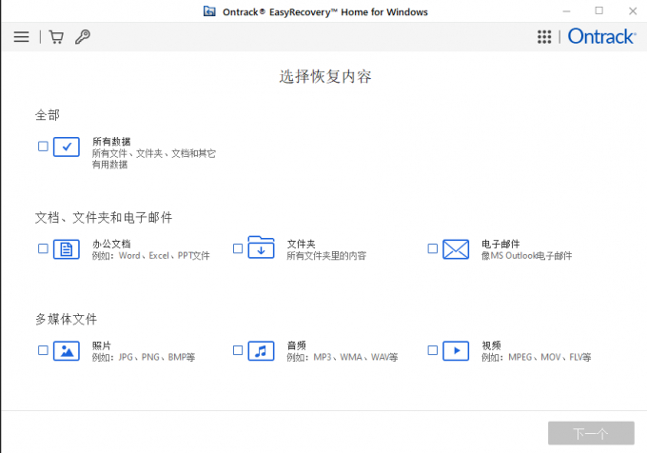Click the 照片 picture icon

click(x=67, y=350)
